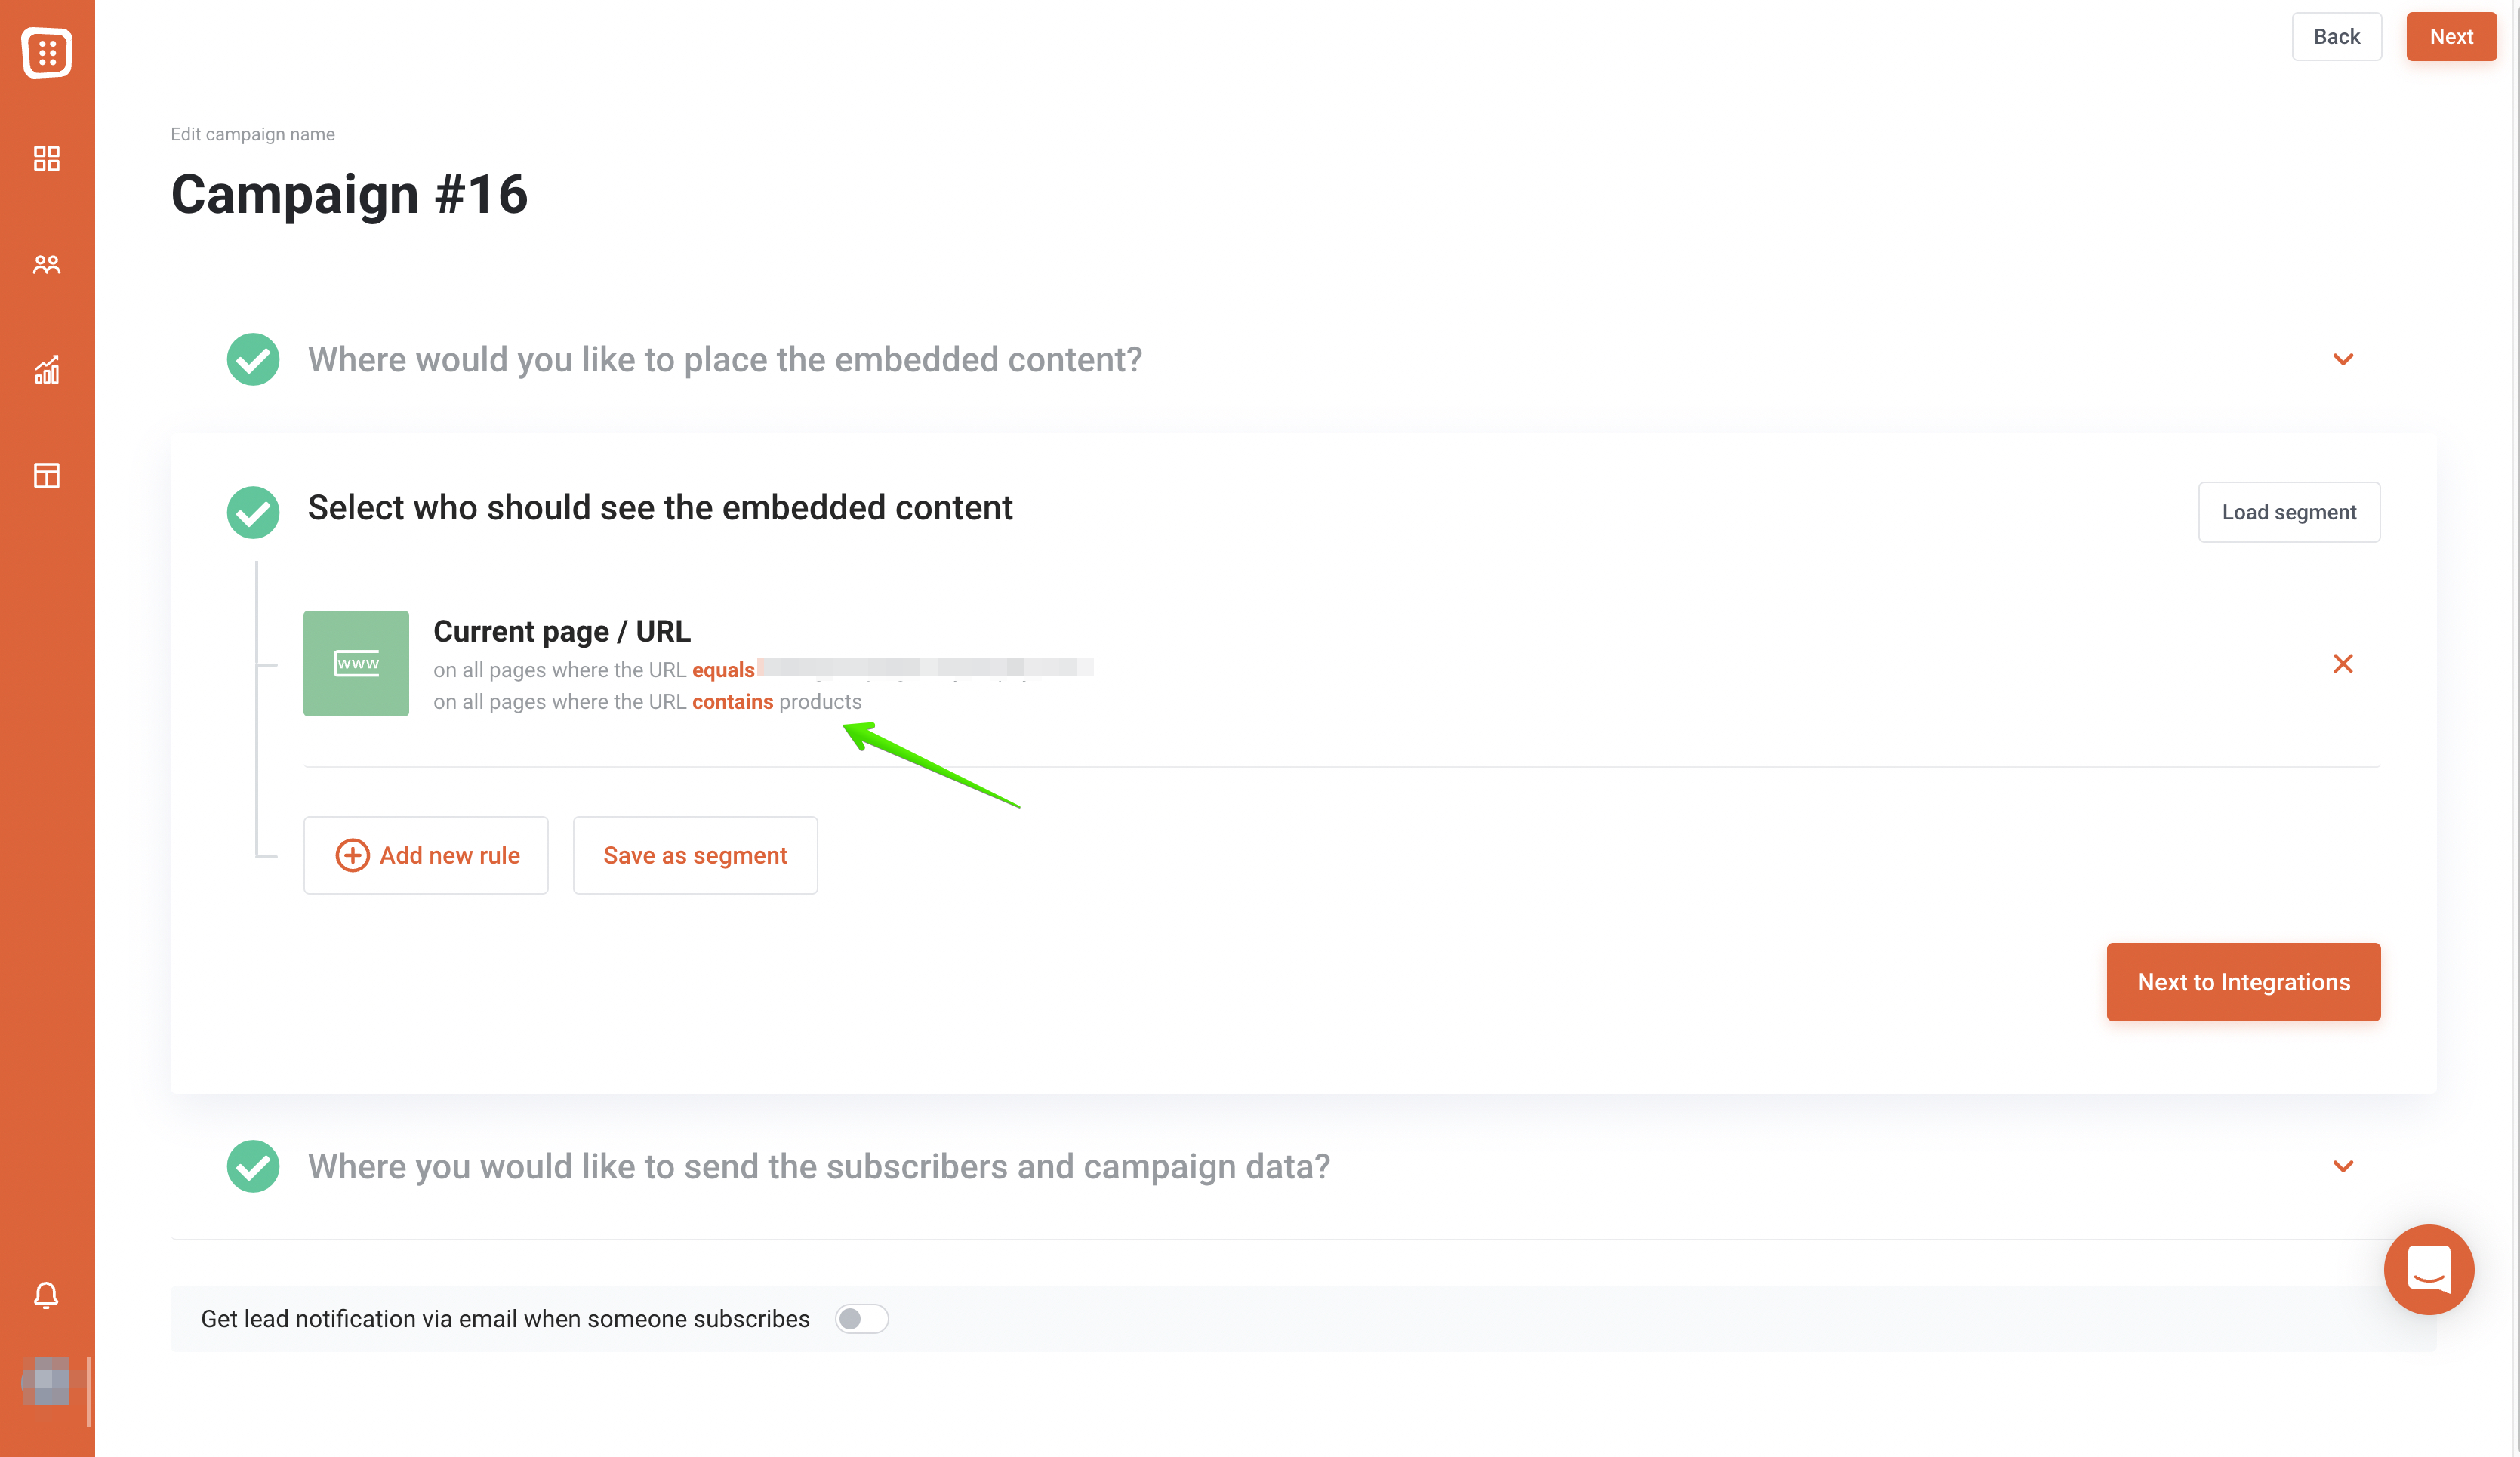The image size is (2520, 1457).
Task: Open notifications bell icon
Action: [x=46, y=1296]
